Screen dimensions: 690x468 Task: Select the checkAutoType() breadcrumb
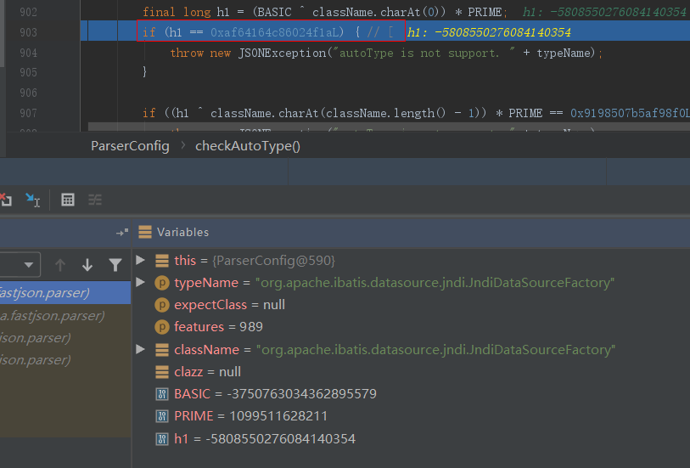click(248, 145)
